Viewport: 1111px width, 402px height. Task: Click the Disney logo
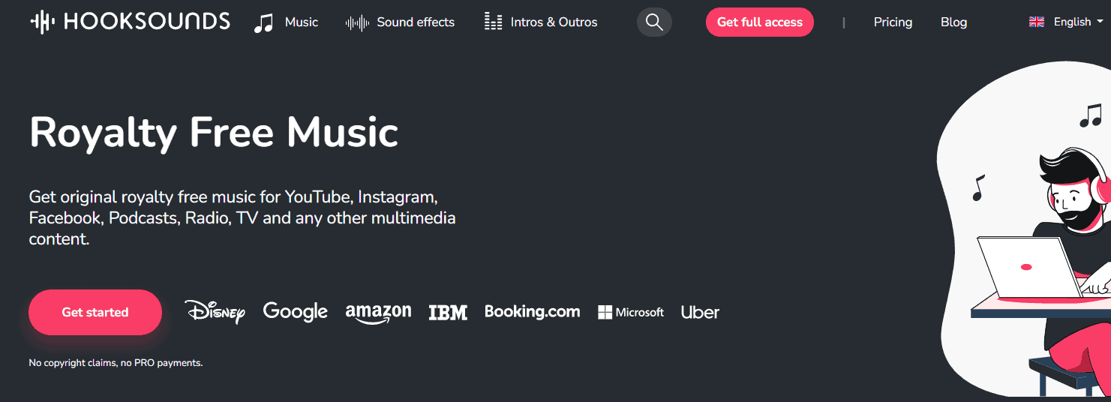[x=215, y=312]
